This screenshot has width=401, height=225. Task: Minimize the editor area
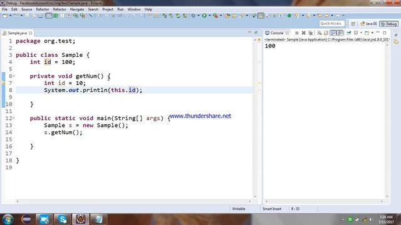click(249, 32)
